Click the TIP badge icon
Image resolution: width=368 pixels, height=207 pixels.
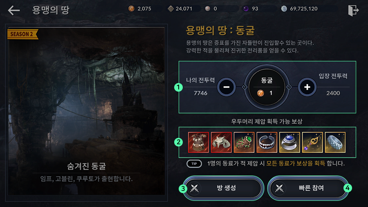[x=194, y=164]
